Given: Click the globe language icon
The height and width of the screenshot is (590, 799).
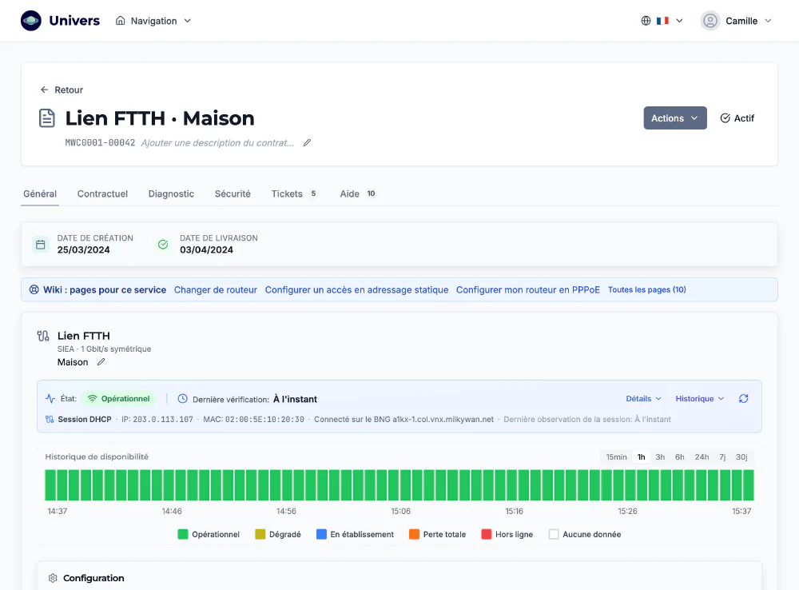Looking at the screenshot, I should tap(646, 21).
